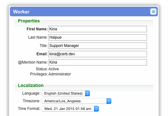Click the @Mention Name input box
The image size is (168, 116).
pyautogui.click(x=98, y=62)
